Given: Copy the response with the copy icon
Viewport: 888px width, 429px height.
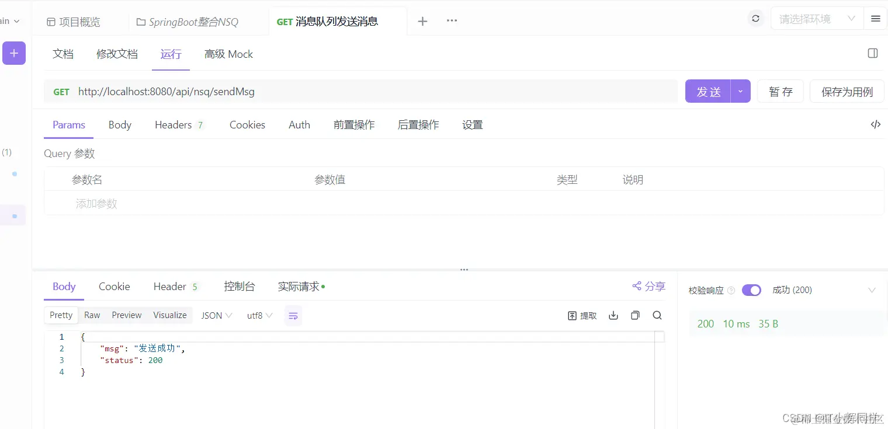Looking at the screenshot, I should [x=635, y=315].
